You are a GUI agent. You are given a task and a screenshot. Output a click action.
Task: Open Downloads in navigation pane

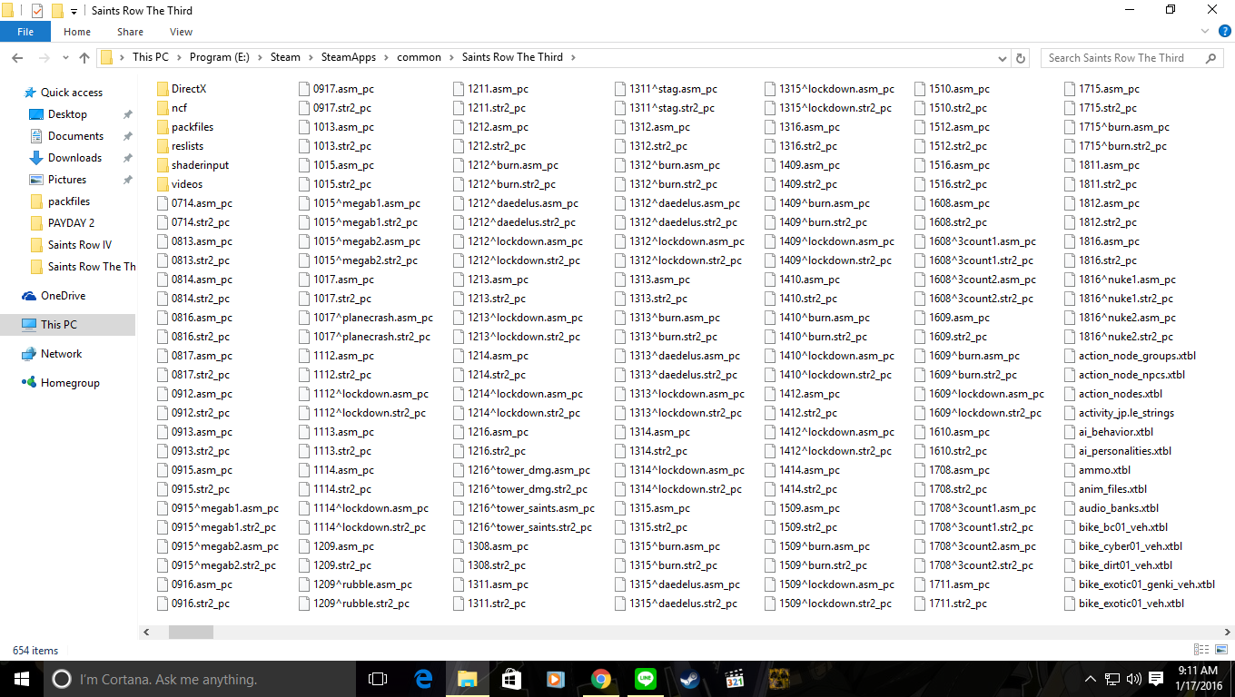coord(74,158)
